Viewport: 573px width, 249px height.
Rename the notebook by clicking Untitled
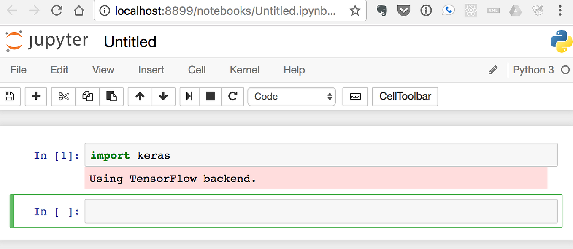pyautogui.click(x=130, y=41)
